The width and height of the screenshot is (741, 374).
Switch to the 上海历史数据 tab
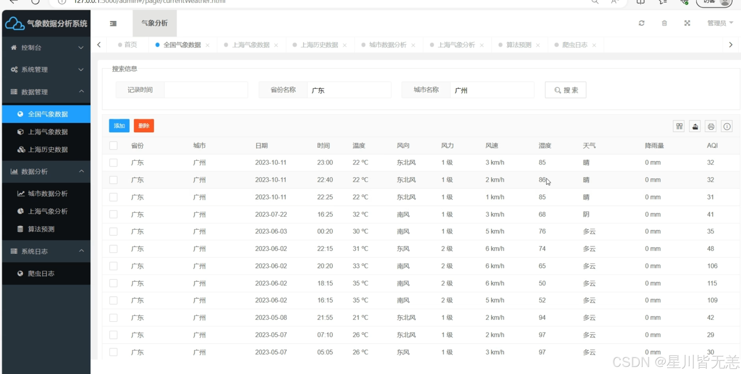pyautogui.click(x=319, y=45)
